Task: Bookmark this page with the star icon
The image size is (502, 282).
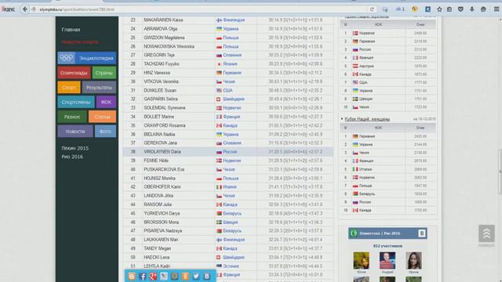Action: click(439, 9)
